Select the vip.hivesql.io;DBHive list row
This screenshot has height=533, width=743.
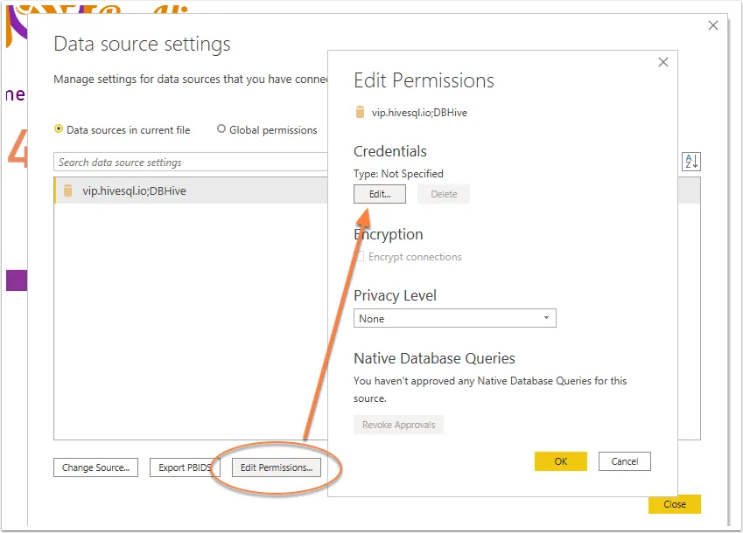pos(191,190)
